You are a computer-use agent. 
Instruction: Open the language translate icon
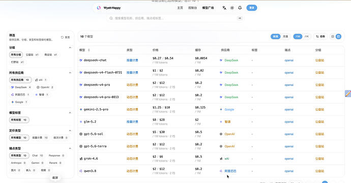(x=224, y=8)
